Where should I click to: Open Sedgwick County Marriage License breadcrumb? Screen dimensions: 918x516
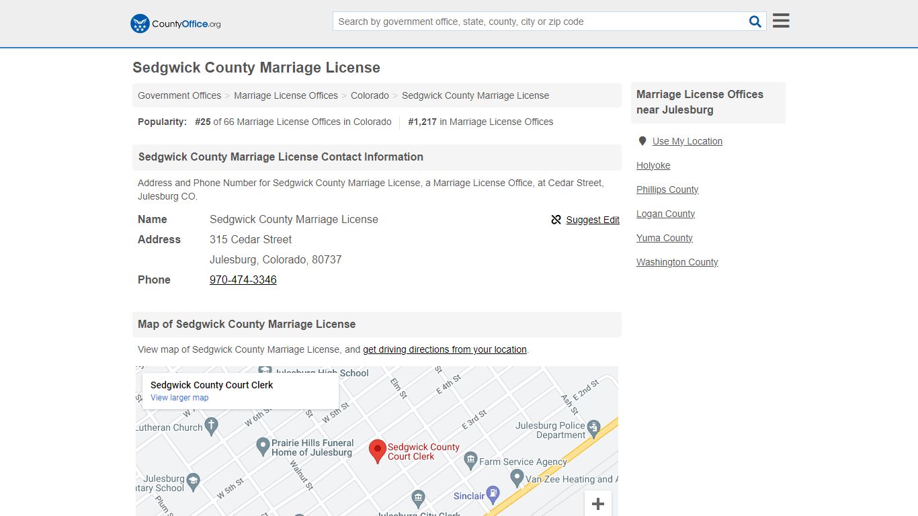[475, 95]
